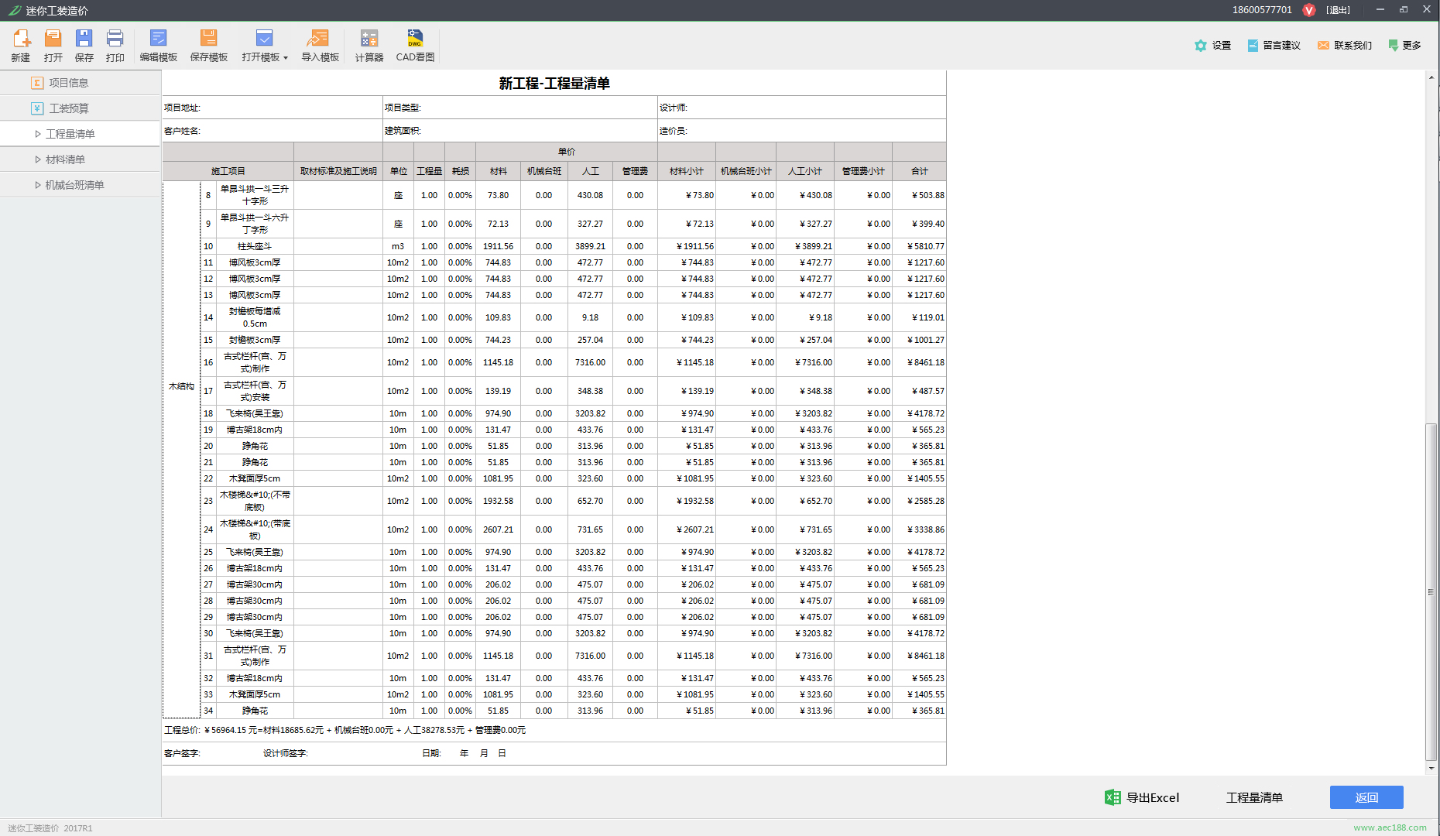1440x836 pixels.
Task: Launch the 计算器 calculator tool
Action: tap(369, 39)
